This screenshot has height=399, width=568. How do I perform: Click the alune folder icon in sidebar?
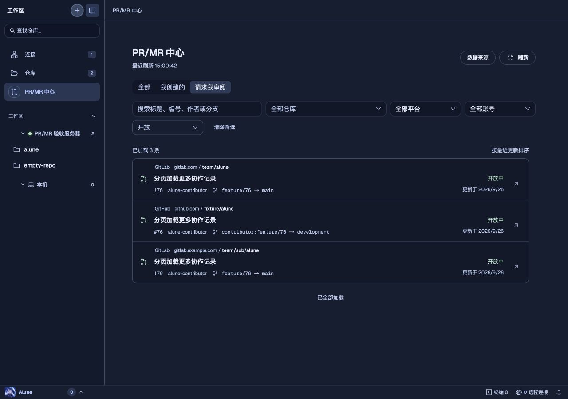pyautogui.click(x=17, y=150)
